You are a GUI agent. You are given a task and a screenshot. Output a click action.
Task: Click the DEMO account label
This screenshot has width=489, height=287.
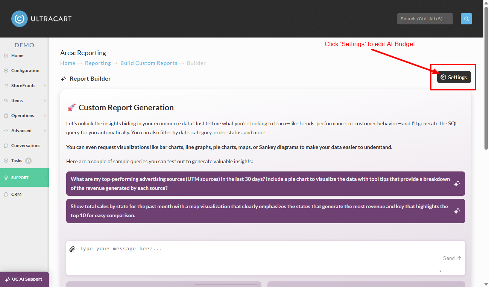pos(24,45)
